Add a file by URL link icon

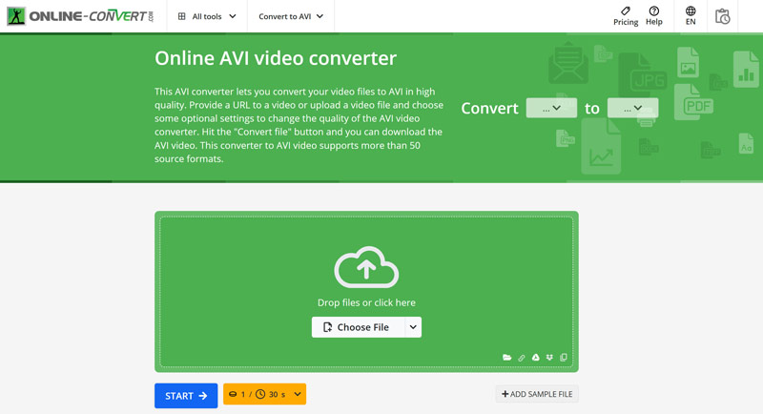(521, 358)
